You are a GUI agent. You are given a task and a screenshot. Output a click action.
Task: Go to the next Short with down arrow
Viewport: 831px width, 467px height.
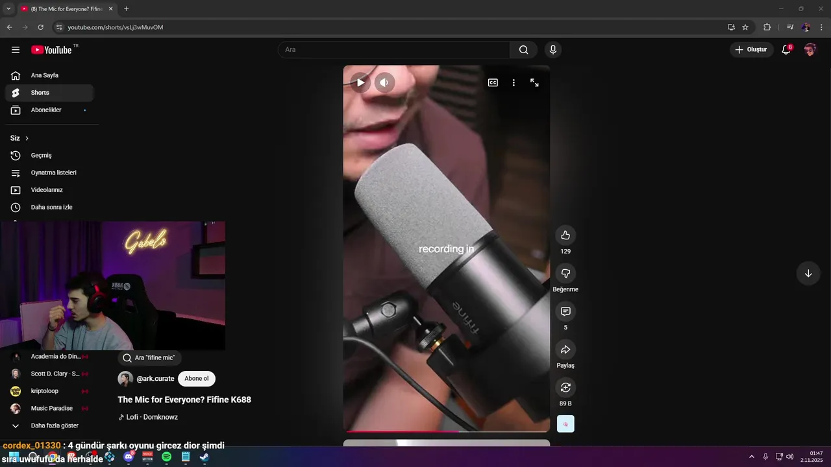coord(808,273)
